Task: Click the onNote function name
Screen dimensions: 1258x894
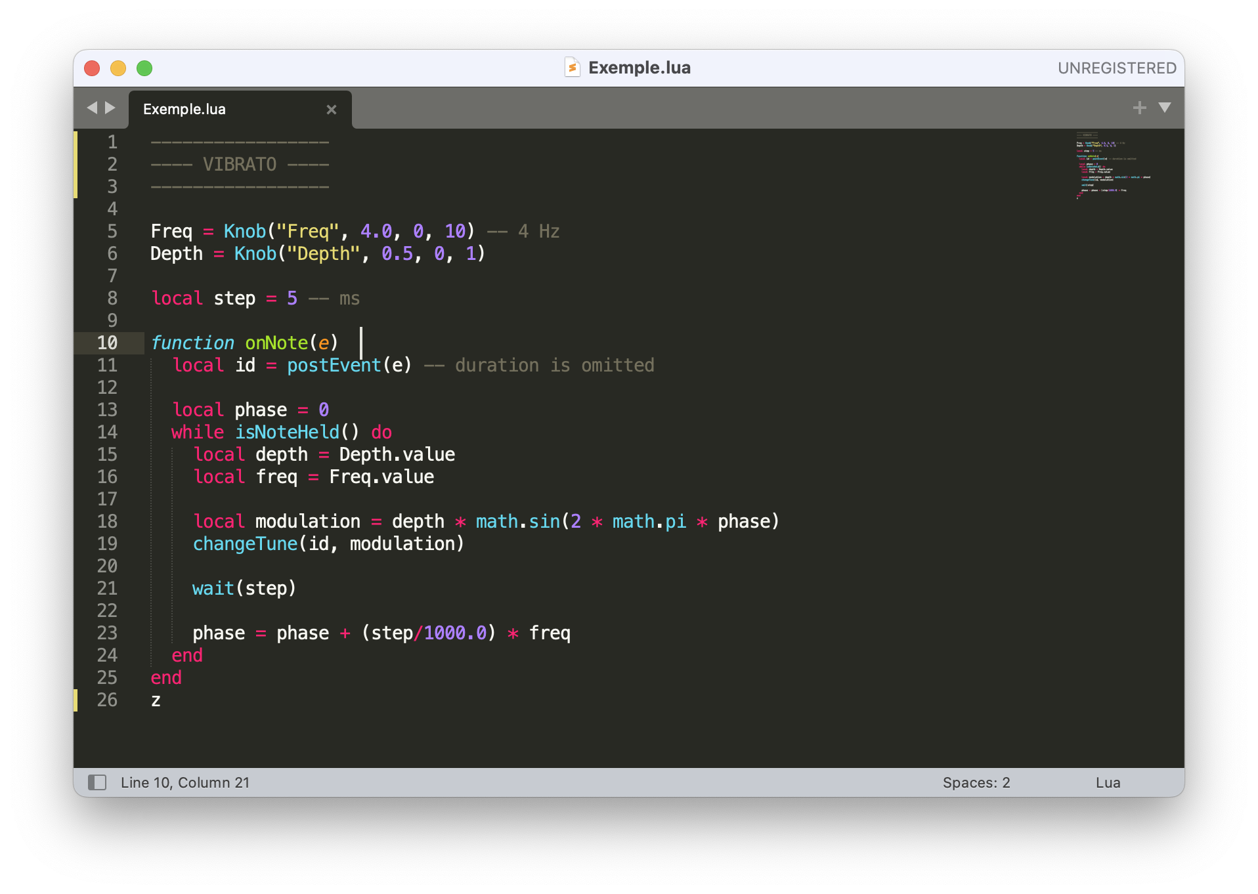Action: (276, 343)
